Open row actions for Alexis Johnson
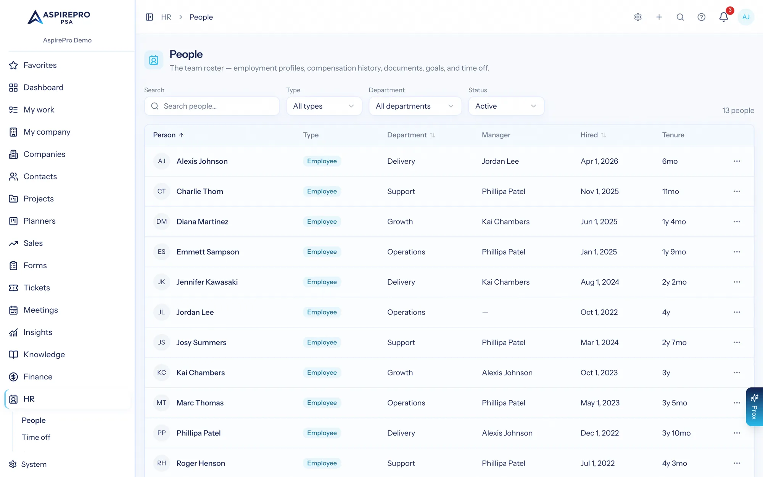The width and height of the screenshot is (763, 477). (737, 161)
